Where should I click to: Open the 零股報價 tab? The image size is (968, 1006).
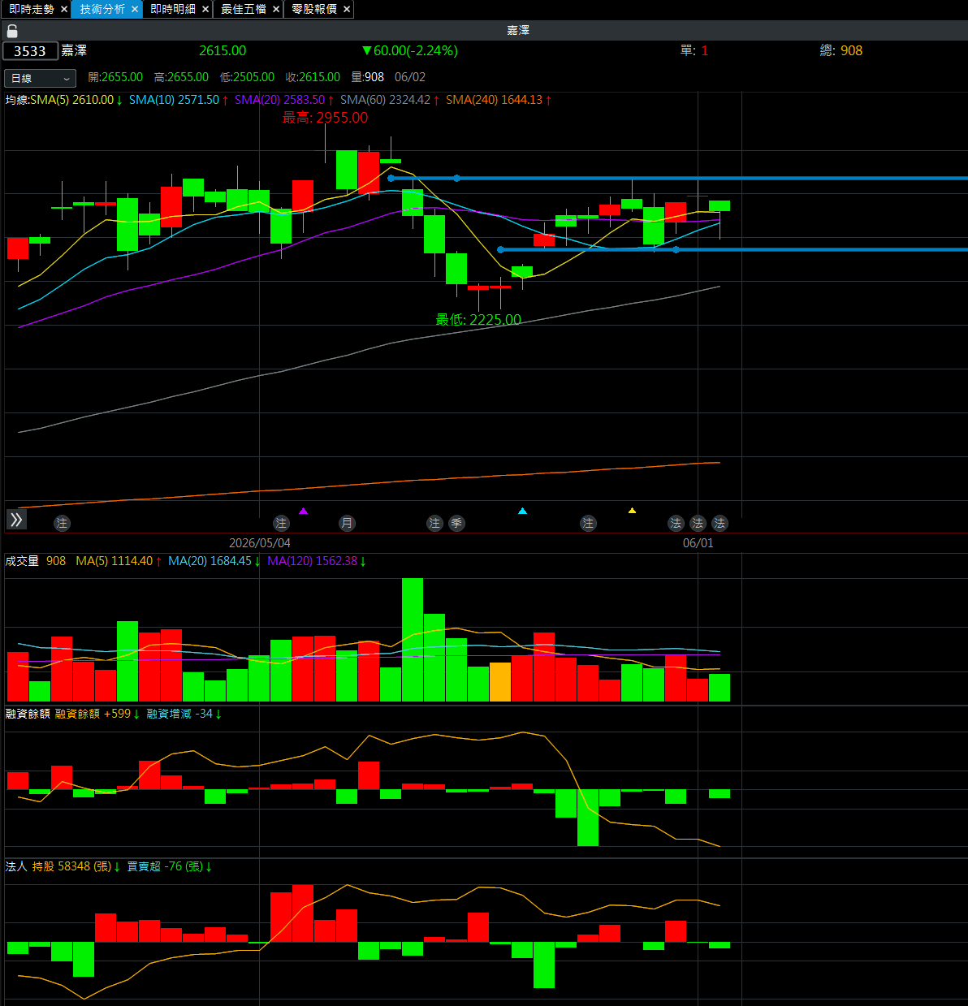coord(314,9)
